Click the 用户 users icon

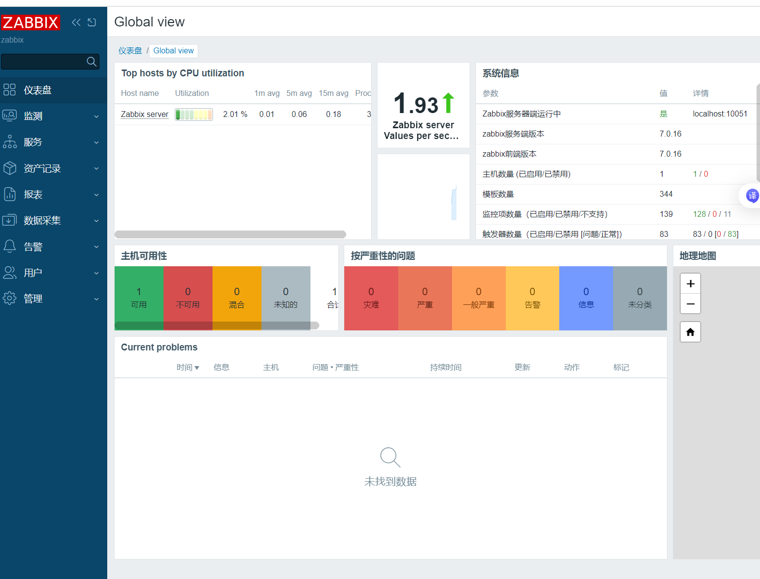10,273
